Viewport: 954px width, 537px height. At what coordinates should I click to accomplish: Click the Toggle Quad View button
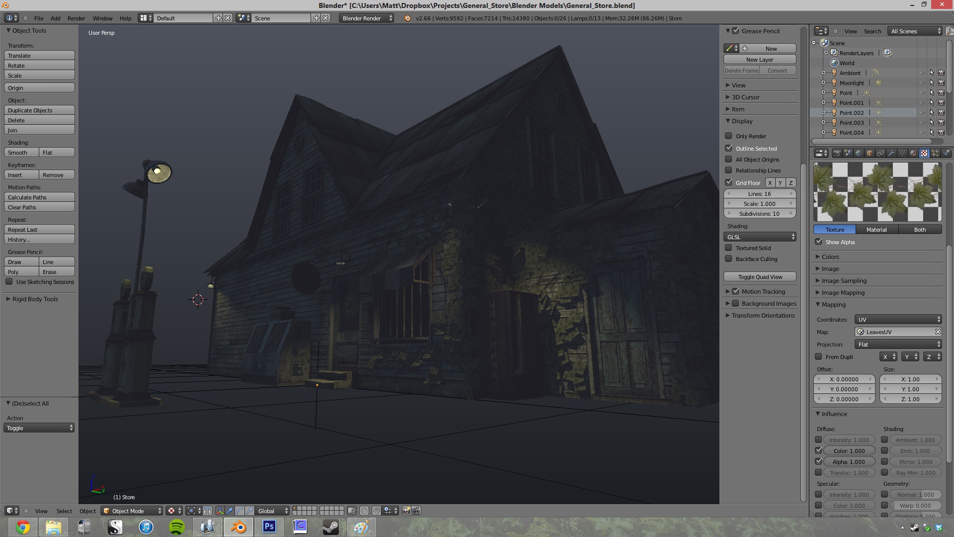click(x=760, y=277)
